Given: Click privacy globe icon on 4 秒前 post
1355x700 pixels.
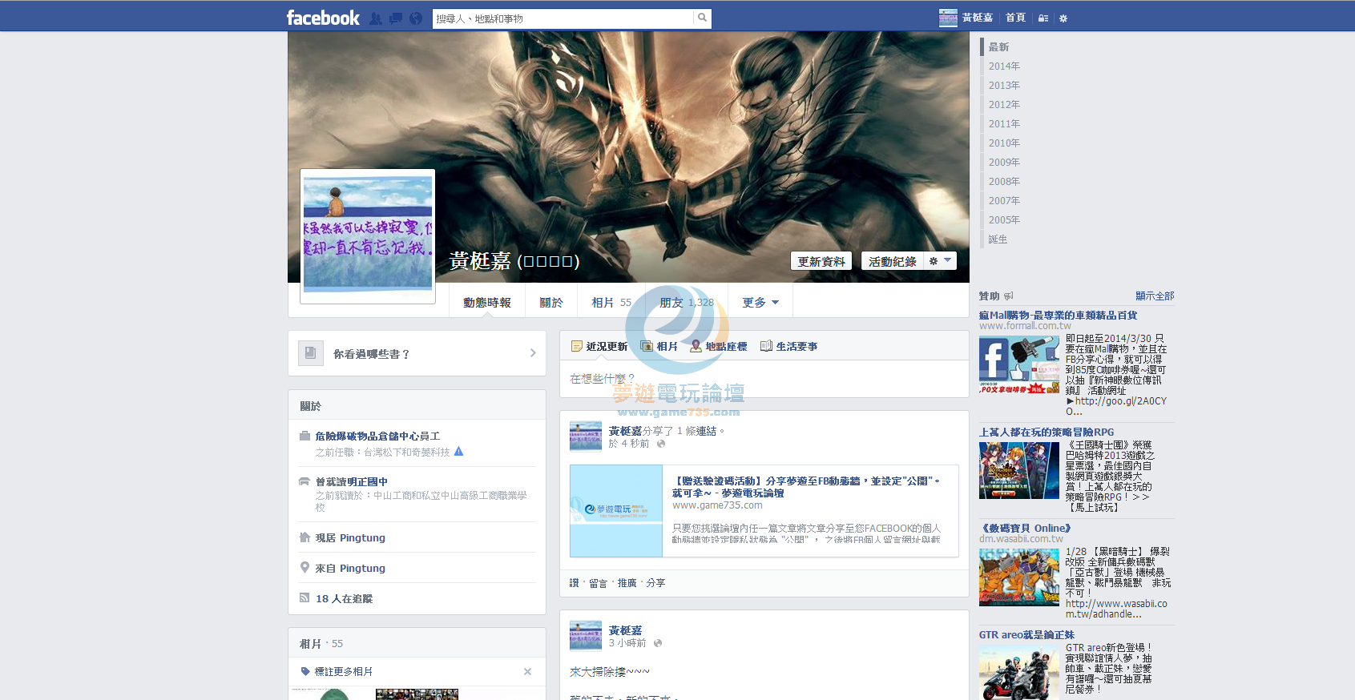Looking at the screenshot, I should [661, 444].
